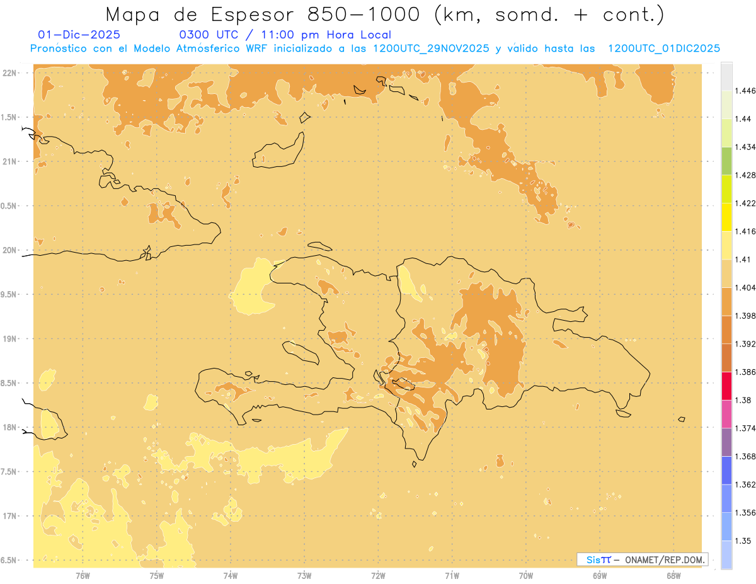Click the longitude axis label '70W'
This screenshot has height=584, width=756.
point(526,576)
